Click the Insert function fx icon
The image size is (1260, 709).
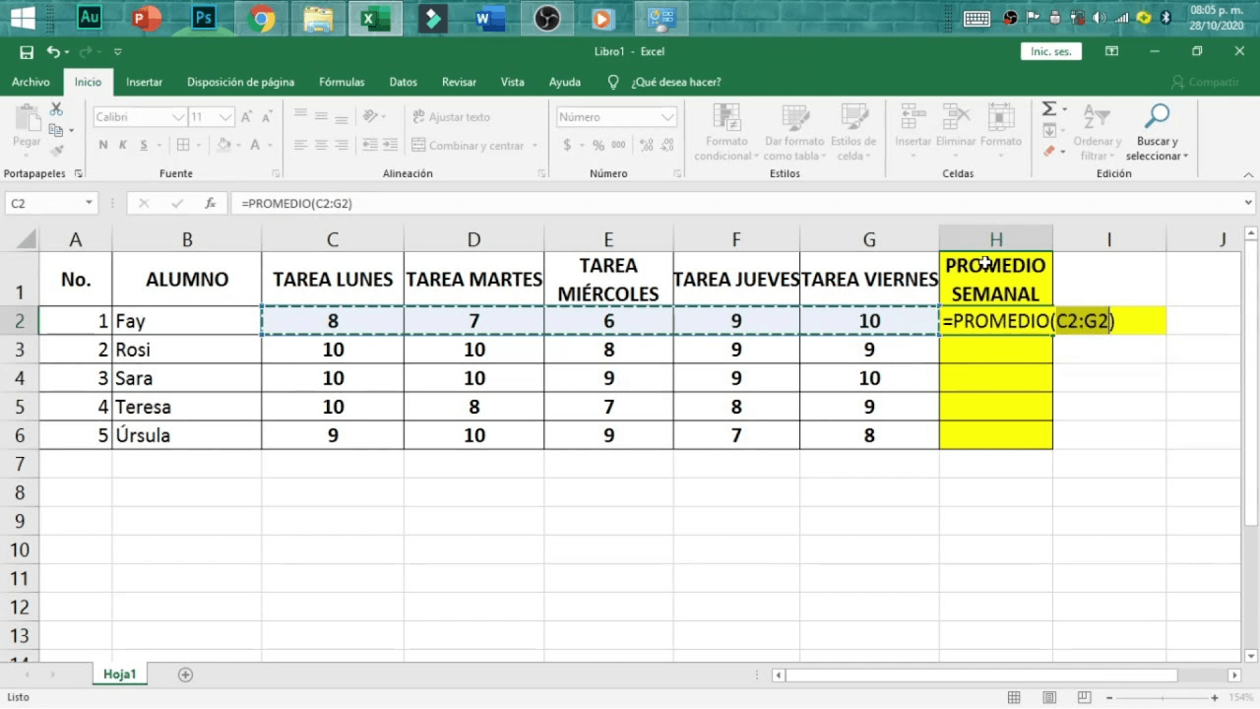[210, 204]
